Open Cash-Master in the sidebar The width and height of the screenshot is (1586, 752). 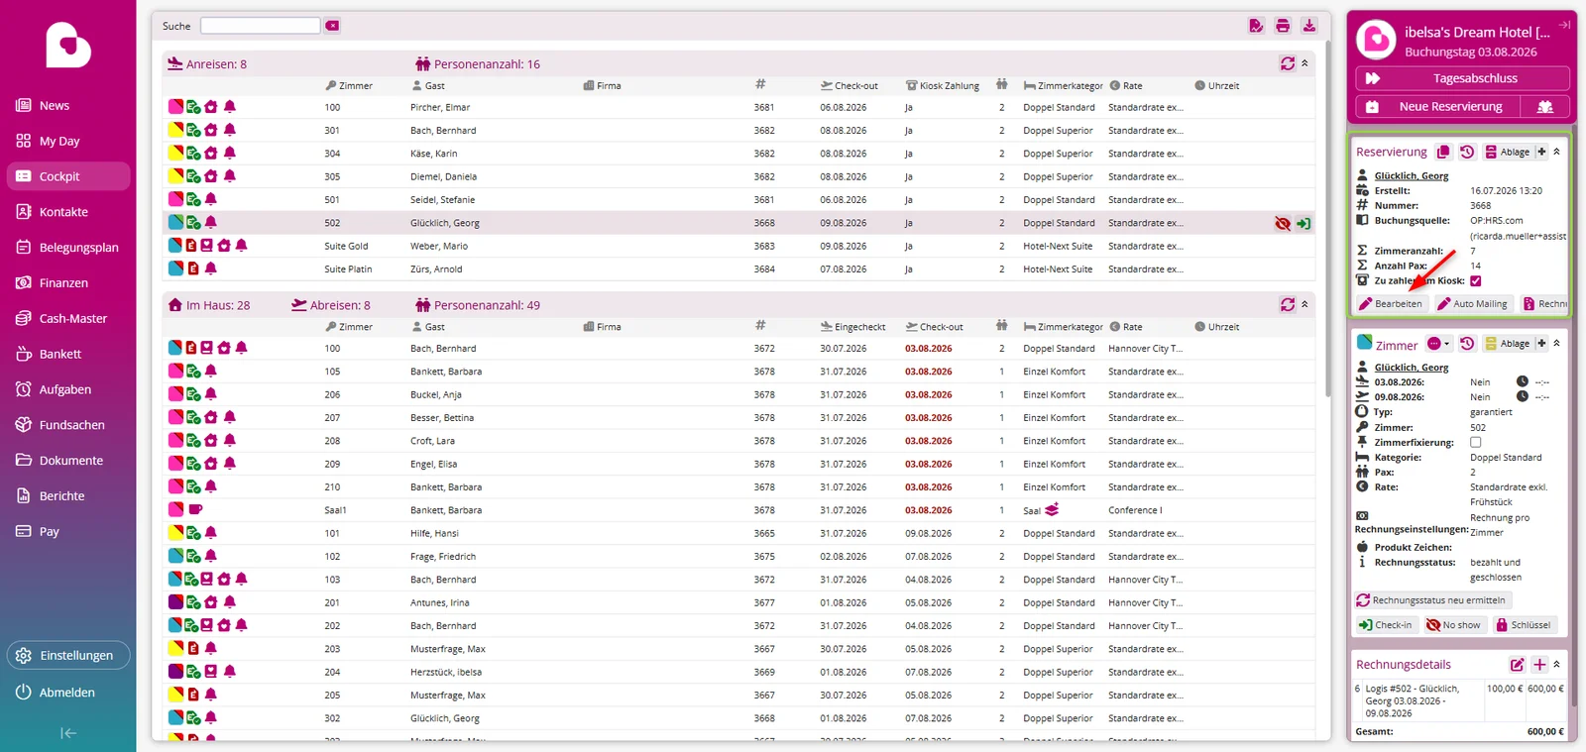68,318
